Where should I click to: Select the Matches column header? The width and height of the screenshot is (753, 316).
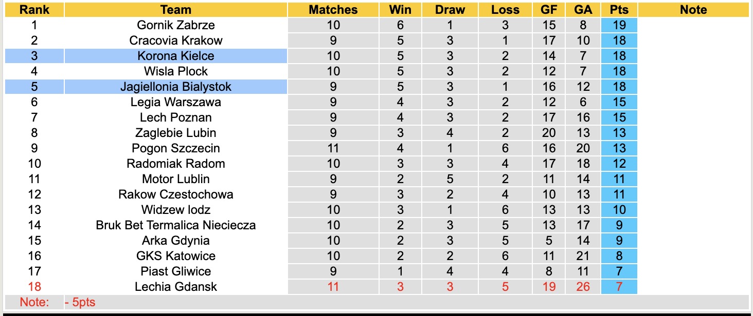point(333,10)
